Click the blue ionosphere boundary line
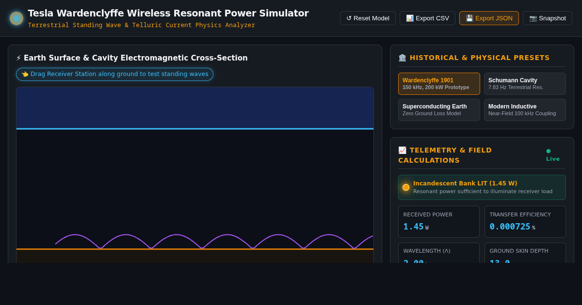This screenshot has height=305, width=582. click(x=195, y=129)
